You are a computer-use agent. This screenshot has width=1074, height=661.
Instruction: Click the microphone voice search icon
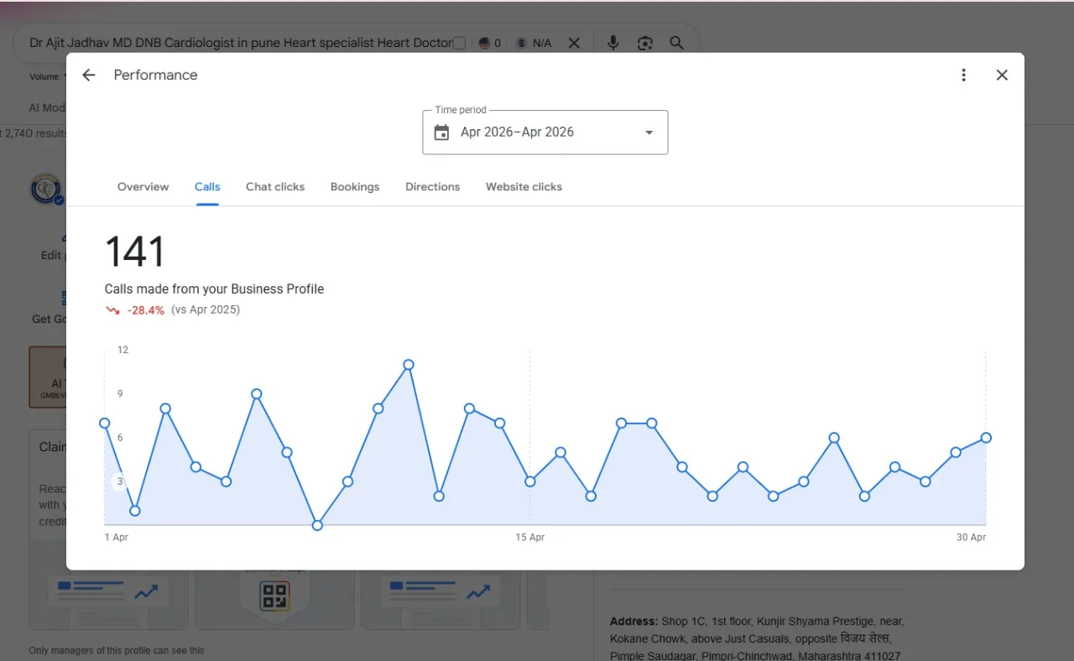click(x=613, y=43)
